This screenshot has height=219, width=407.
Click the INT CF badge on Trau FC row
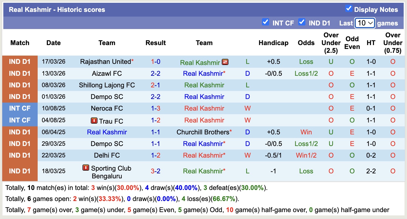pos(20,120)
